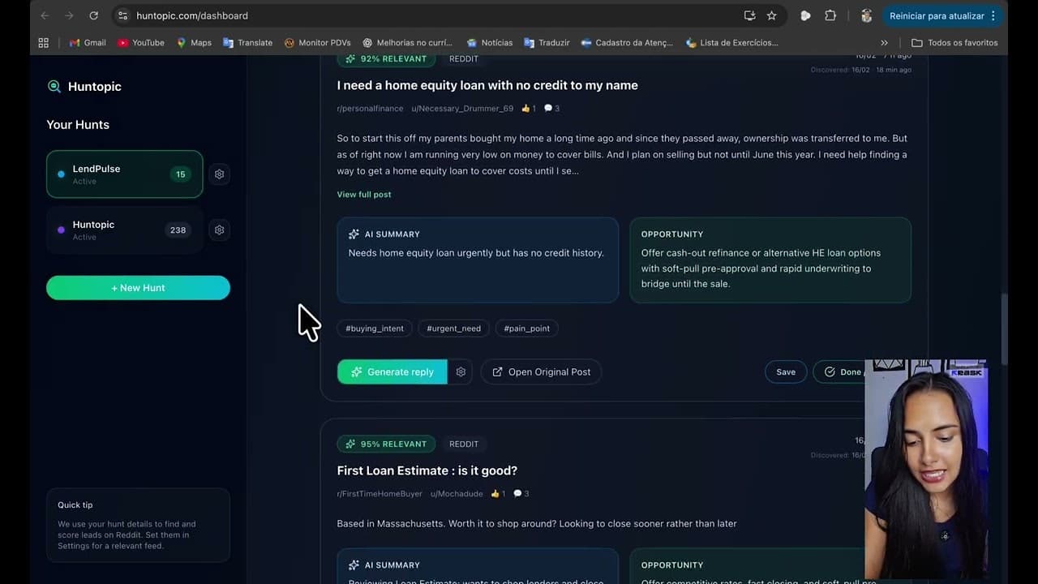
Task: Click the sparkle icon on the 92% RELEVANT badge
Action: tap(350, 58)
